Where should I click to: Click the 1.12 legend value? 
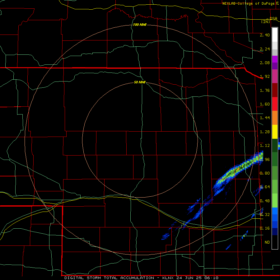(265, 146)
